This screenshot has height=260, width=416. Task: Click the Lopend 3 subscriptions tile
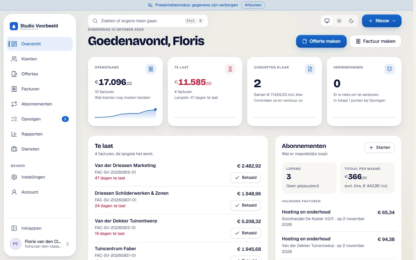pos(309,178)
